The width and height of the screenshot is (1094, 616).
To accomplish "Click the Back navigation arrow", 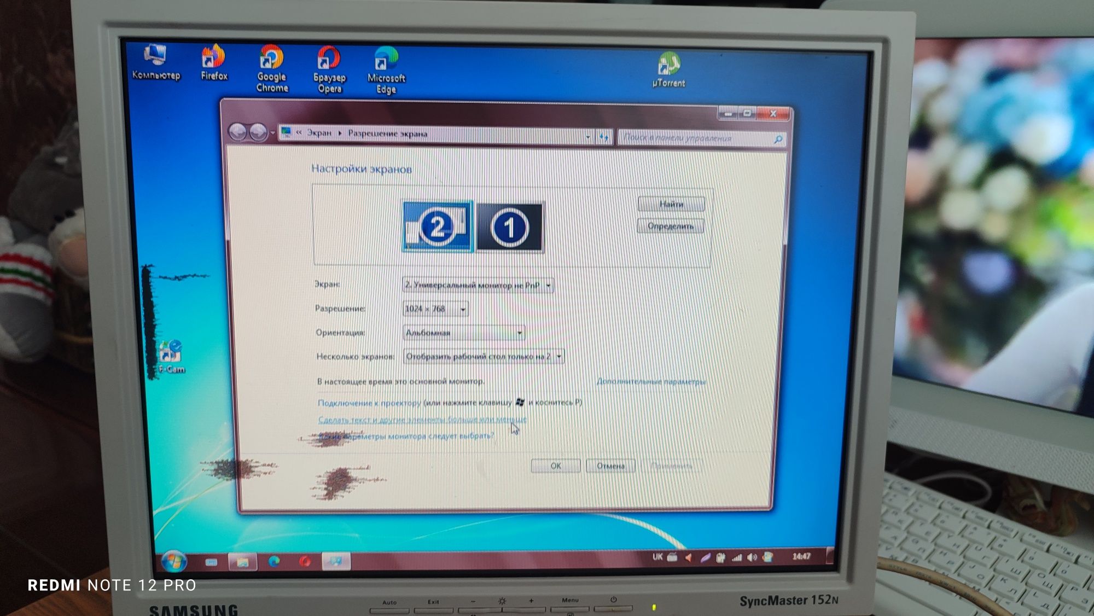I will (x=237, y=132).
